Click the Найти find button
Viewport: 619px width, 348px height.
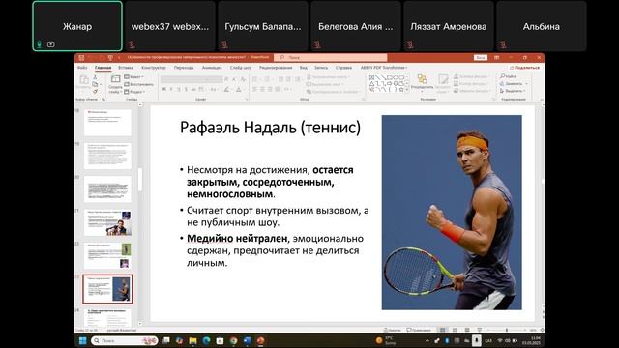[x=509, y=76]
